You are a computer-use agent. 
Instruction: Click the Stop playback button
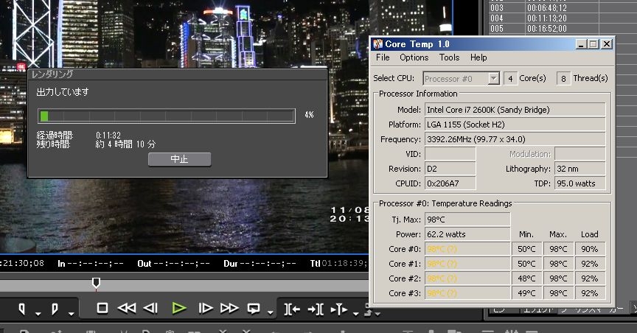pos(102,308)
